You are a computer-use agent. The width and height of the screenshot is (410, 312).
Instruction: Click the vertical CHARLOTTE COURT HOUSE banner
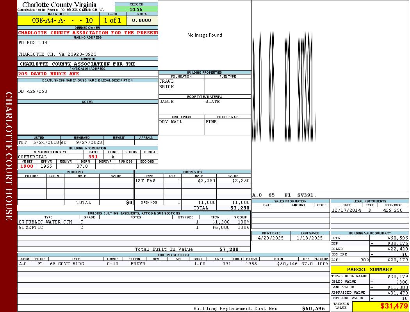point(9,156)
